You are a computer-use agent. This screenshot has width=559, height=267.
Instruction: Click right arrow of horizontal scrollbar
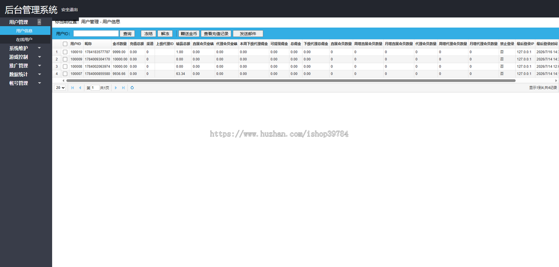coord(555,80)
